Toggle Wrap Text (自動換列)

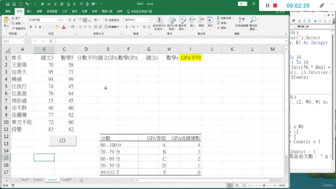pos(112,20)
